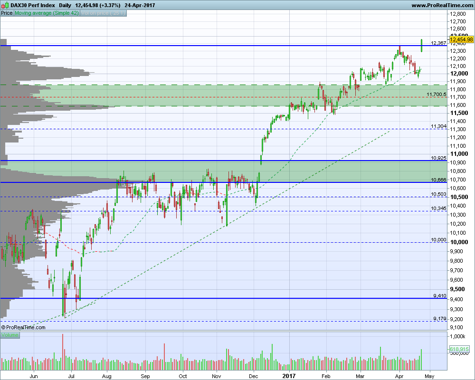Image resolution: width=475 pixels, height=380 pixels.
Task: Click the 11,000 value on price scale
Action: point(459,154)
